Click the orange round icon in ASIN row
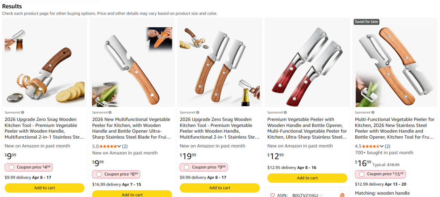The height and width of the screenshot is (197, 440). click(x=342, y=195)
